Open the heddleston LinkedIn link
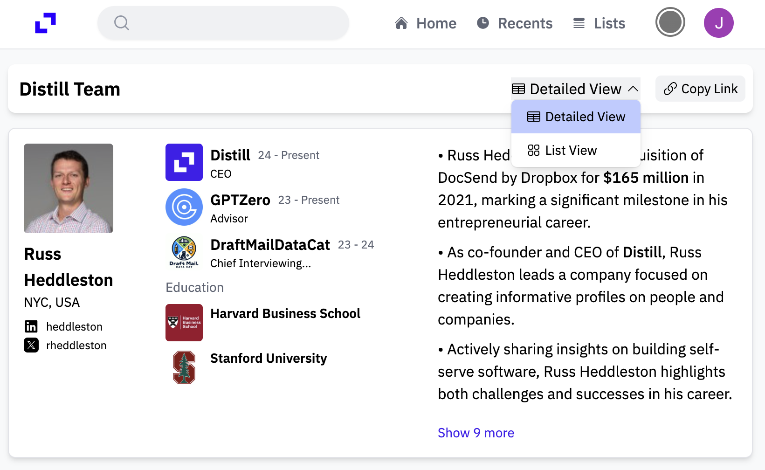The width and height of the screenshot is (765, 470). 74,327
